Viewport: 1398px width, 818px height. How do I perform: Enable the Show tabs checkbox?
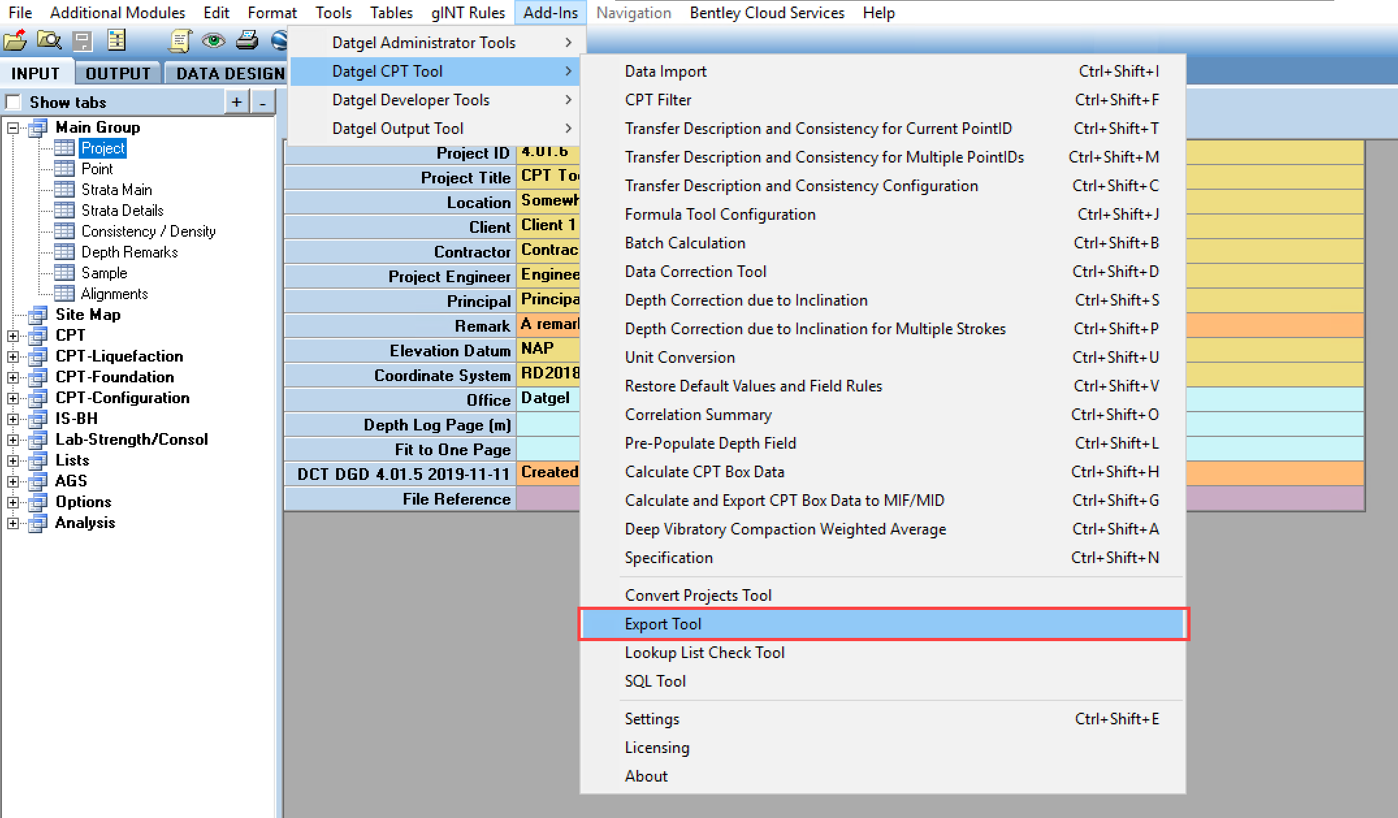13,102
